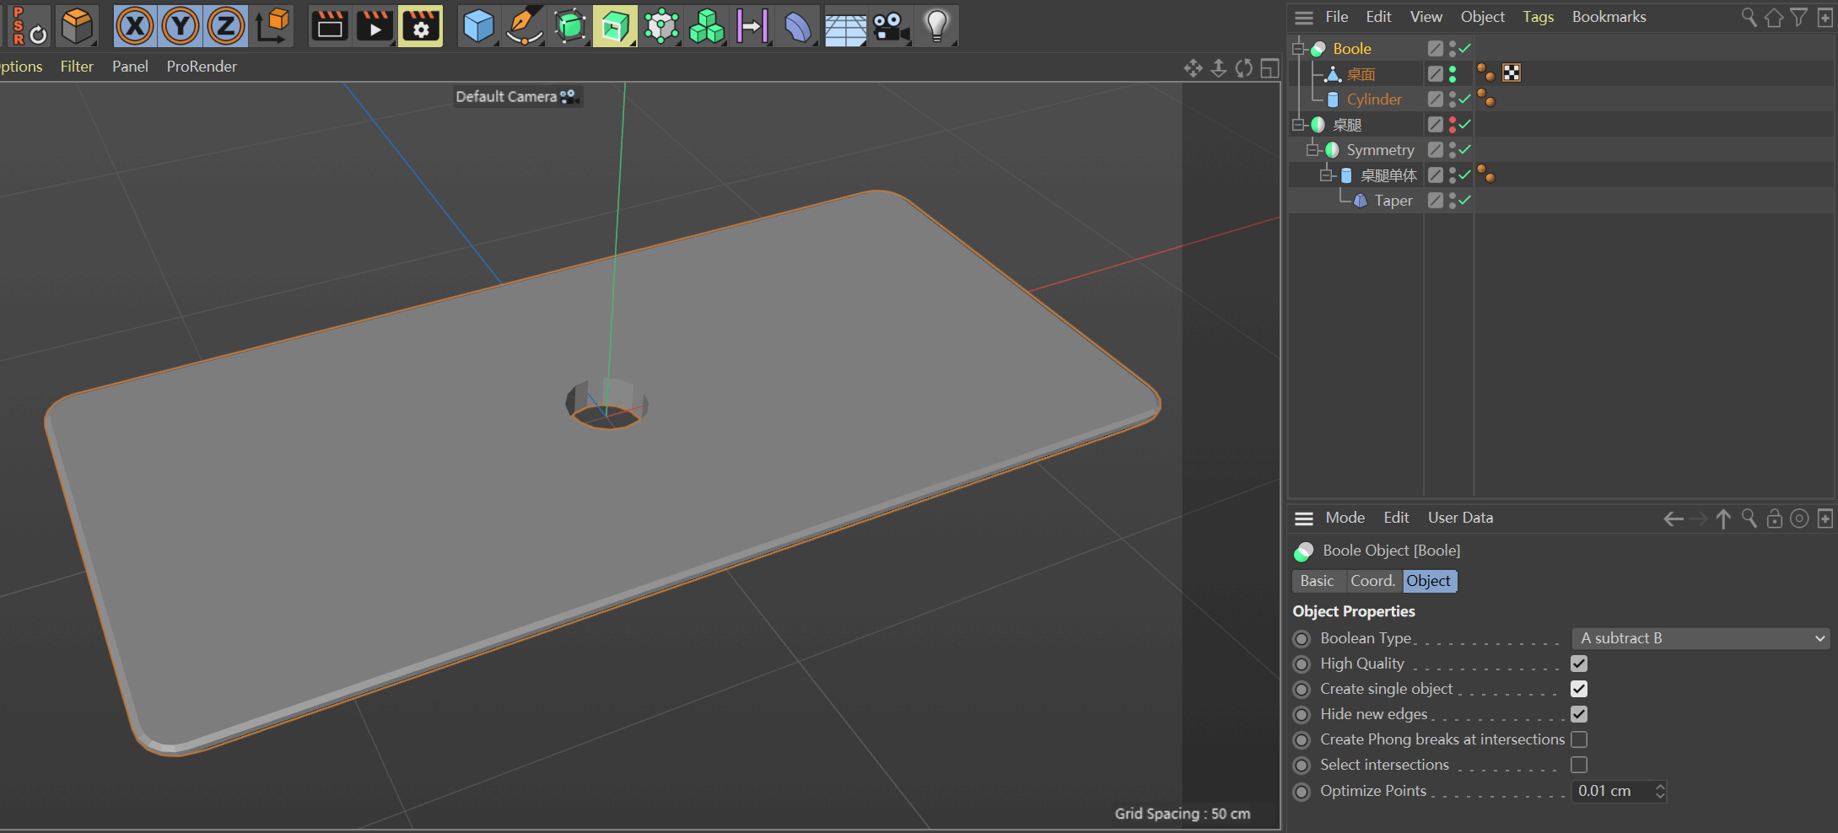Open the MoGraph Cloner icon

click(x=661, y=26)
